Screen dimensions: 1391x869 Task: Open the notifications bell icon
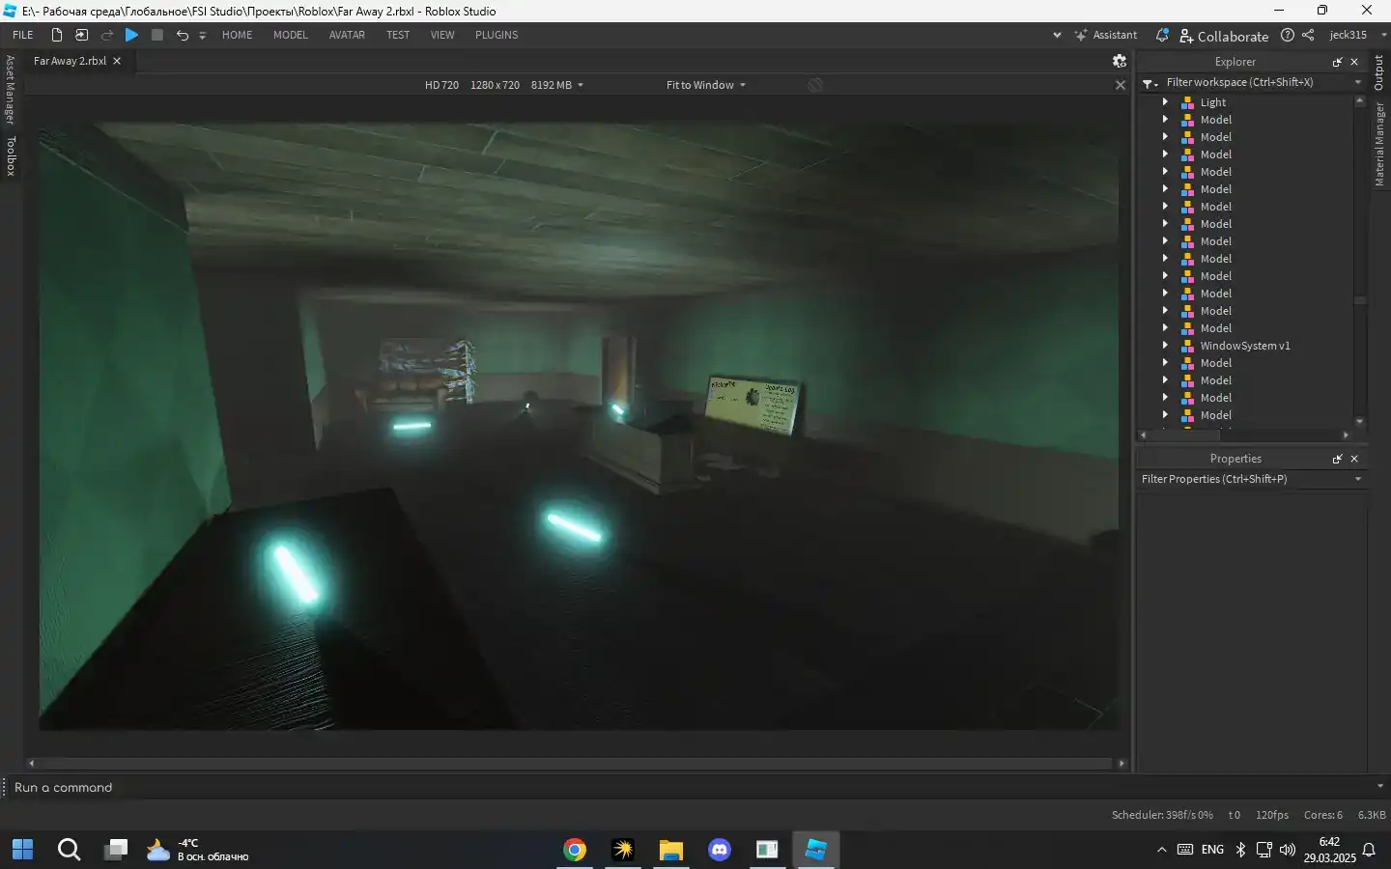[1162, 35]
